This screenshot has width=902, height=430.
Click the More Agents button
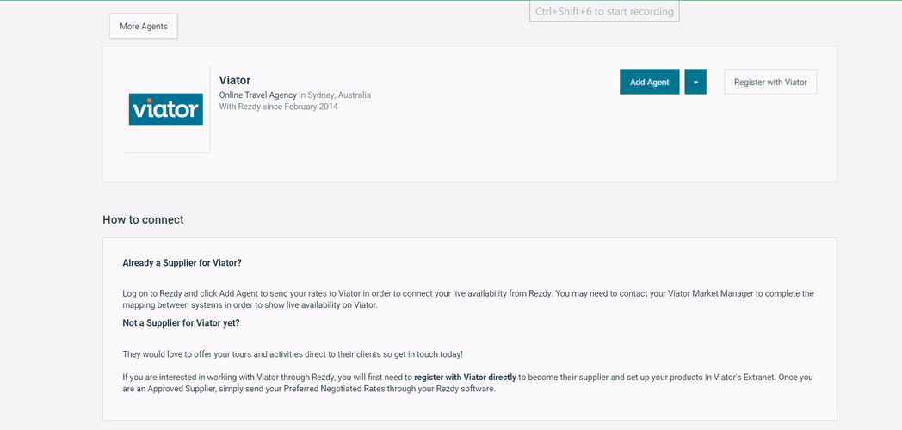click(143, 27)
